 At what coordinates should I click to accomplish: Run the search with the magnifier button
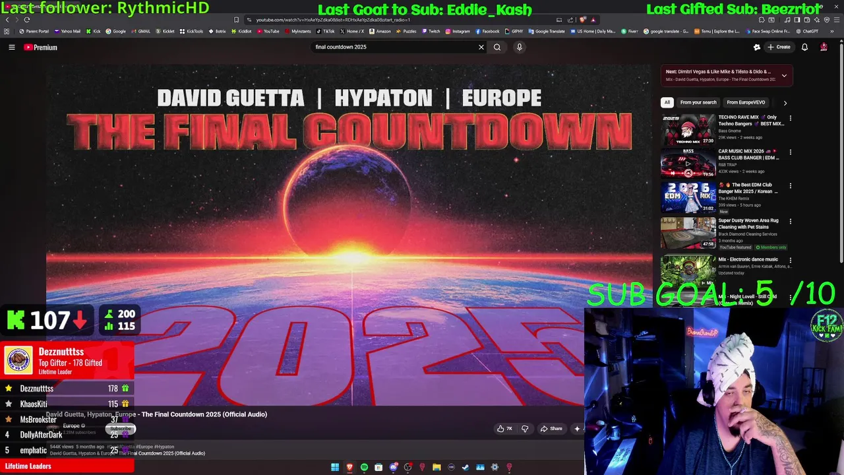pyautogui.click(x=497, y=47)
